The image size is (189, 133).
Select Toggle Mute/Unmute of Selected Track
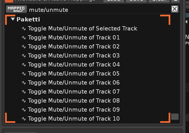[82, 28]
